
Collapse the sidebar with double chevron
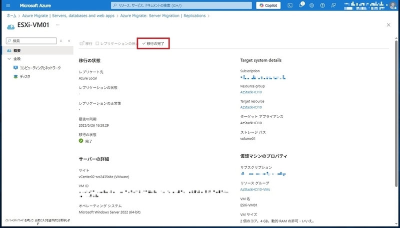coord(69,41)
